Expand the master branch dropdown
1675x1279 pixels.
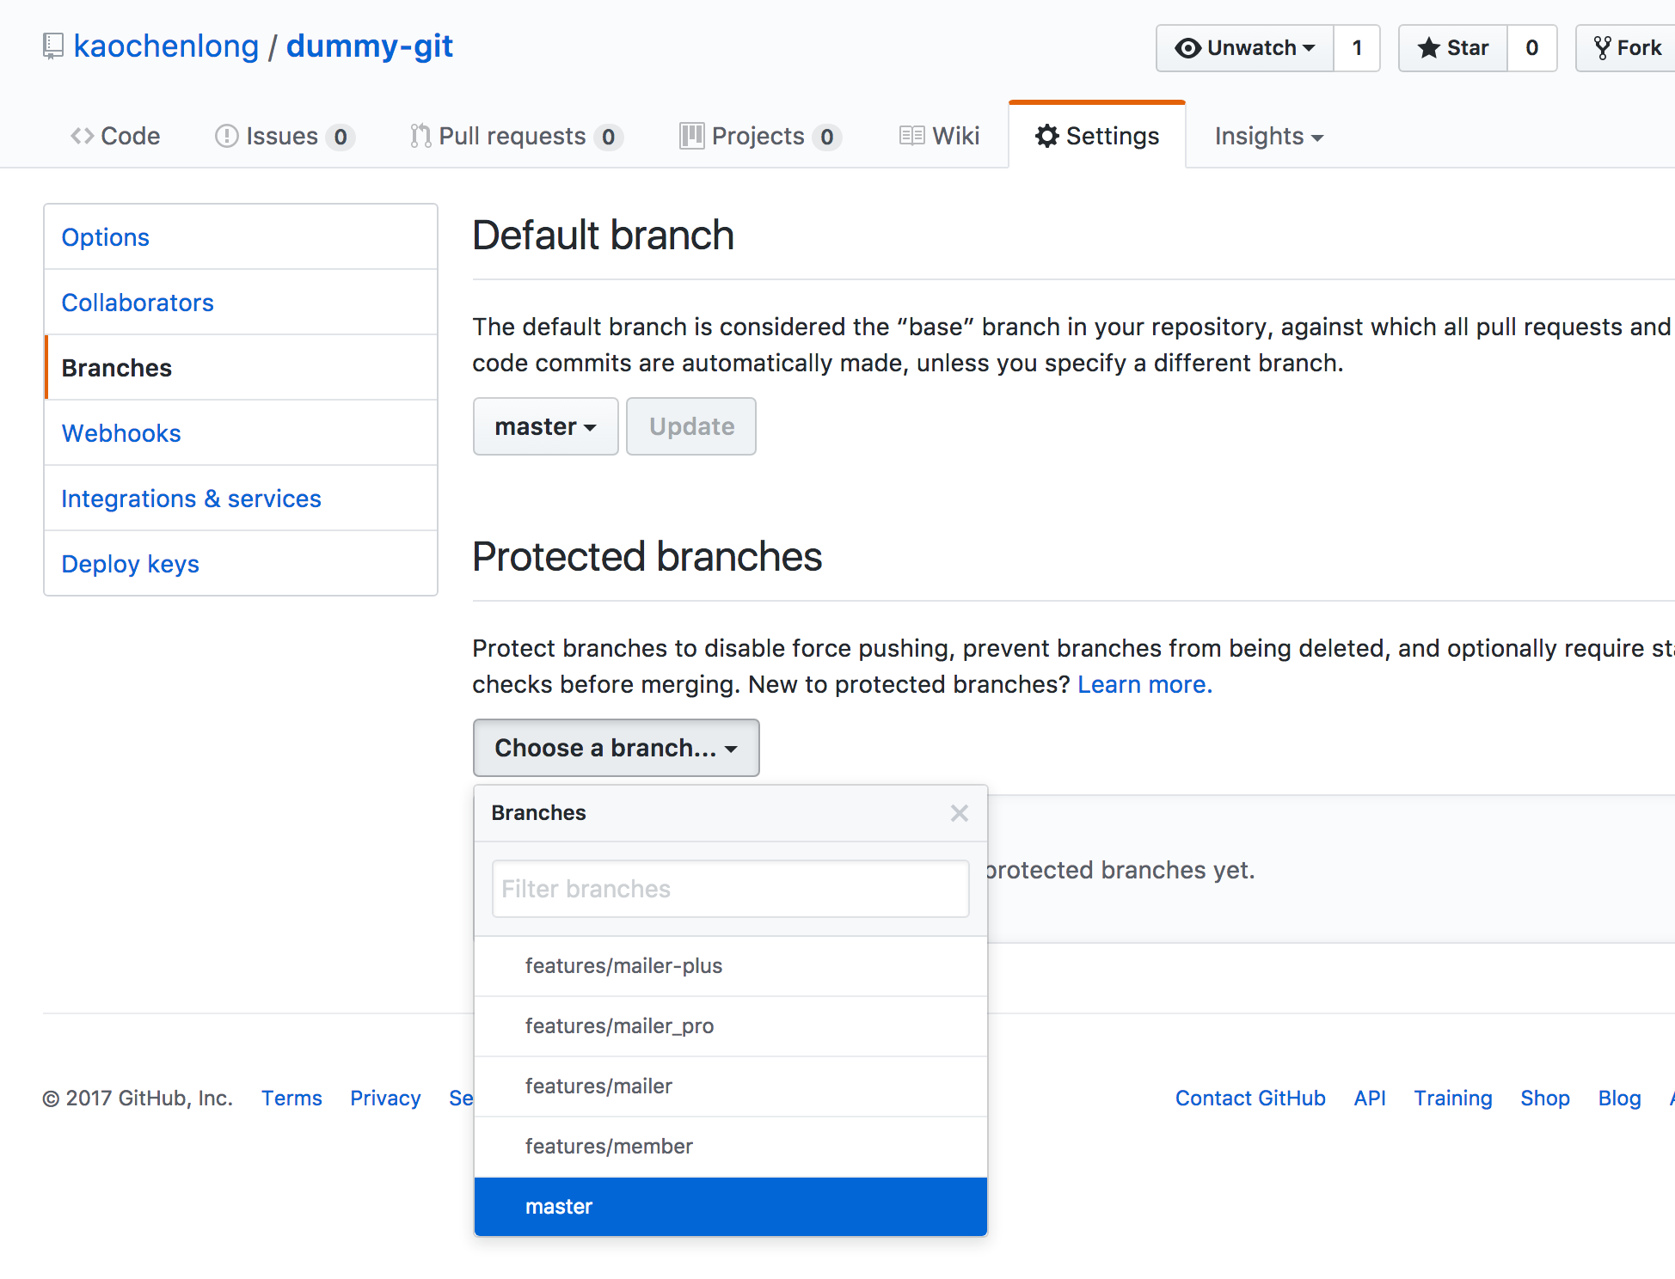click(543, 427)
